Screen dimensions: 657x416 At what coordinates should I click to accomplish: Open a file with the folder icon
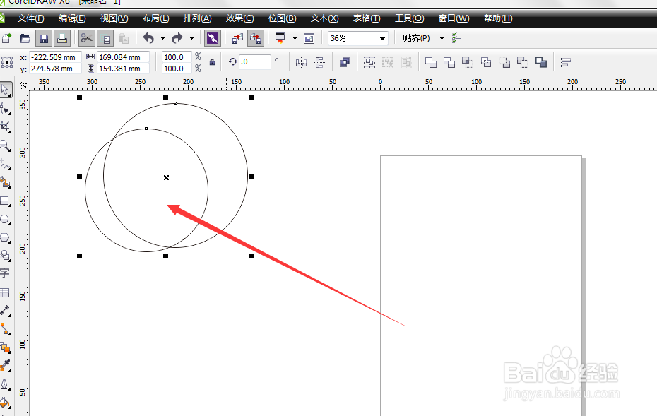[x=25, y=39]
